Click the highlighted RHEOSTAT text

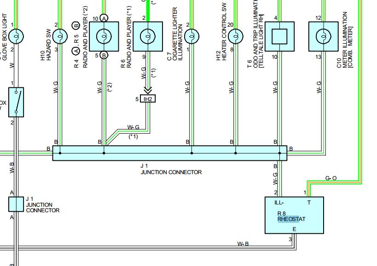point(291,219)
